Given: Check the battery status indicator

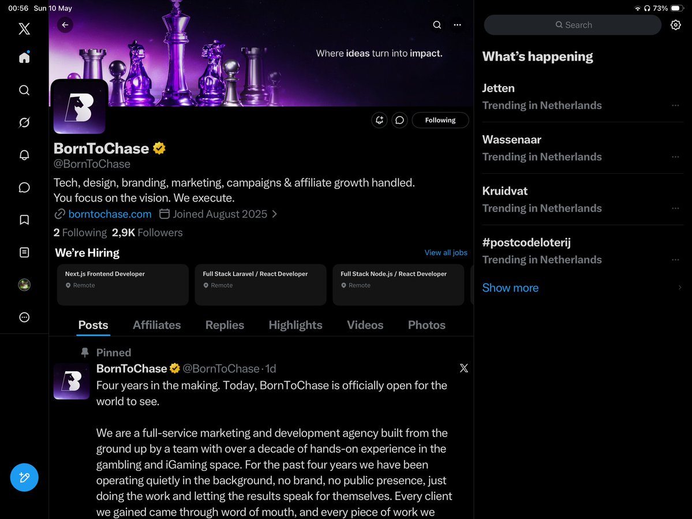Looking at the screenshot, I should tap(677, 8).
